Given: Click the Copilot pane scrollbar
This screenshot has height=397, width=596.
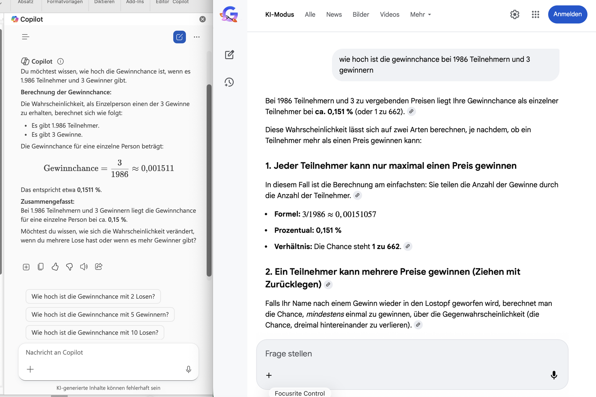Looking at the screenshot, I should pos(209,180).
